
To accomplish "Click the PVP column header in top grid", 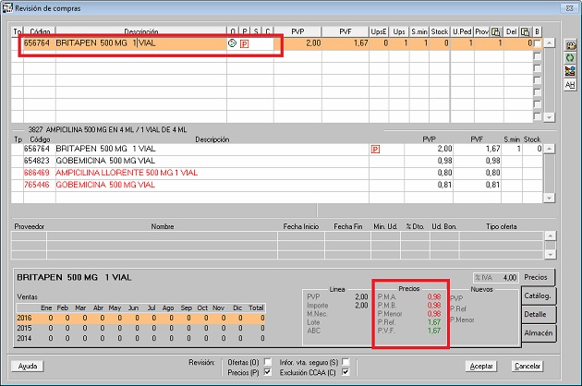I will 297,32.
